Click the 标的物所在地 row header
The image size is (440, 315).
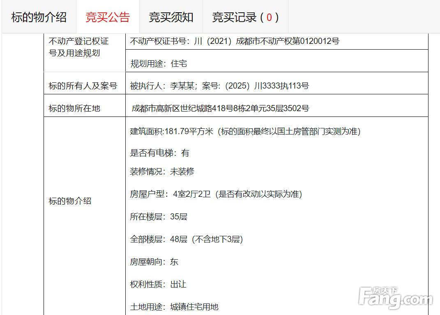click(74, 109)
